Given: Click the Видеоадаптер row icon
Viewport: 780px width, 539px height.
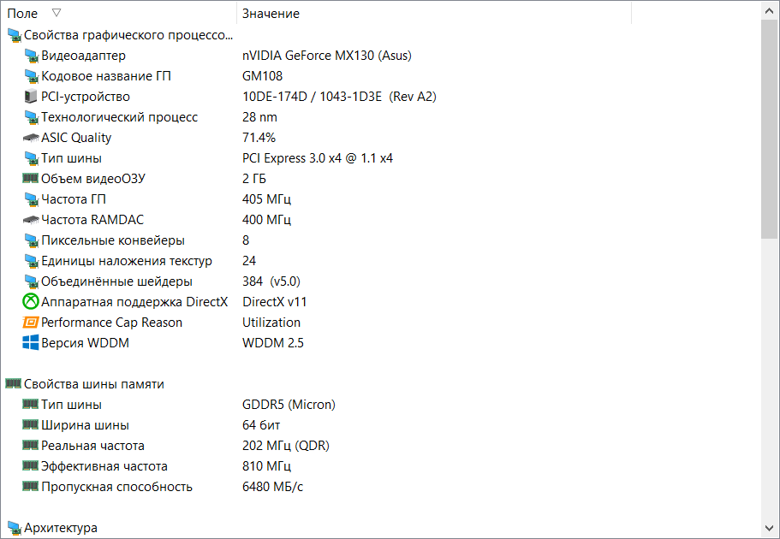Looking at the screenshot, I should coord(31,56).
